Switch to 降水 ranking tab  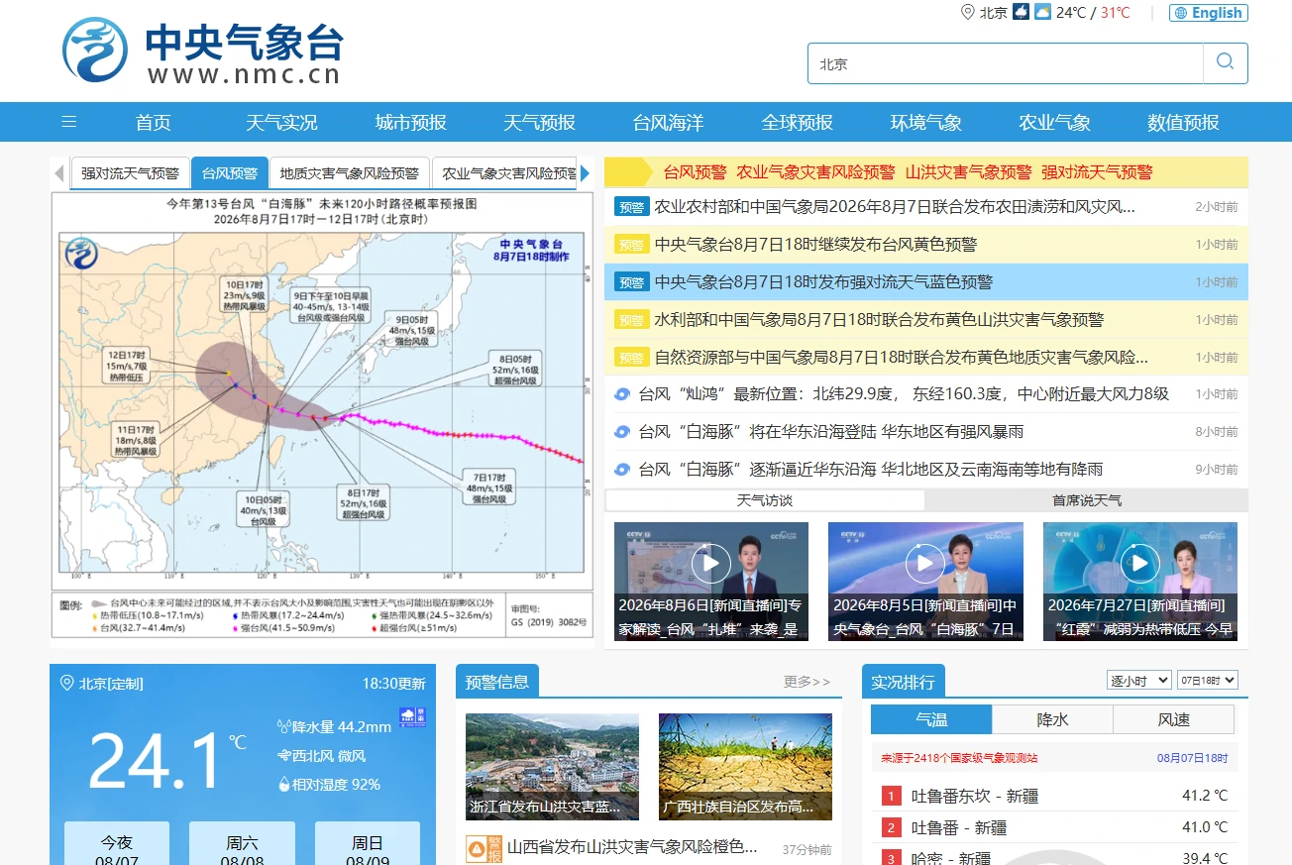point(1052,720)
